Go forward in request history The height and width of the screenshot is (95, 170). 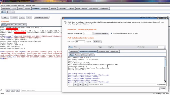[29, 17]
